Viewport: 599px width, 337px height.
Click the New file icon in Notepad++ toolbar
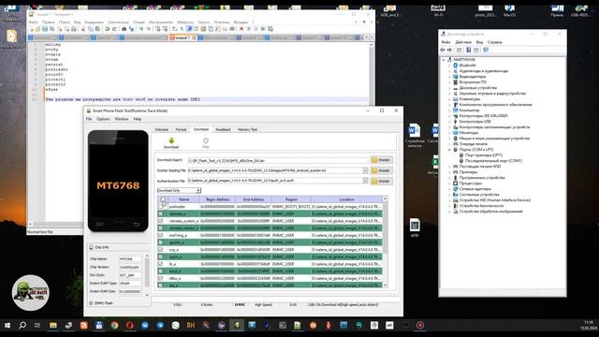(31, 29)
